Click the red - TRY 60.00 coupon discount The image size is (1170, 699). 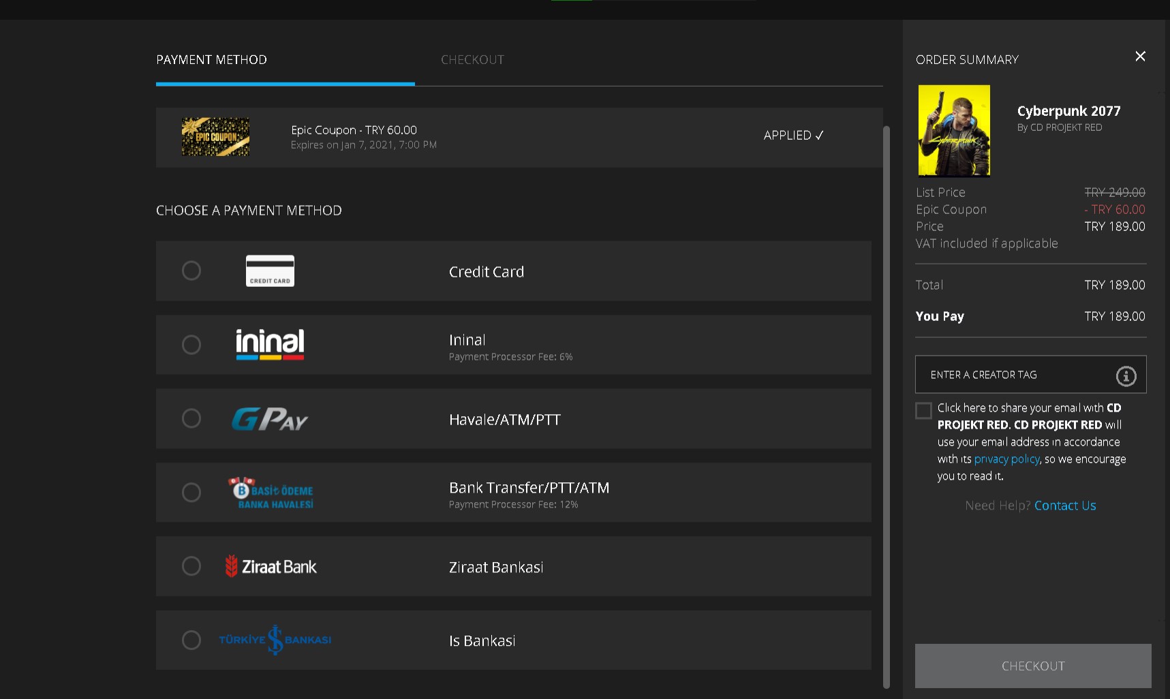click(x=1115, y=210)
